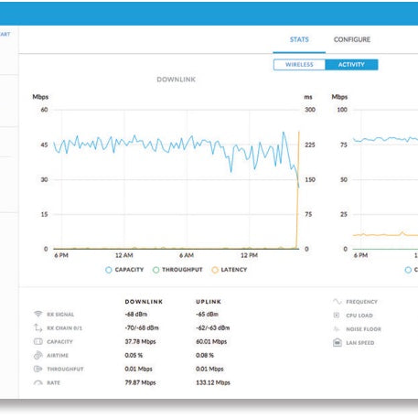The image size is (418, 418).
Task: Click the FREQUENCY label
Action: (361, 302)
